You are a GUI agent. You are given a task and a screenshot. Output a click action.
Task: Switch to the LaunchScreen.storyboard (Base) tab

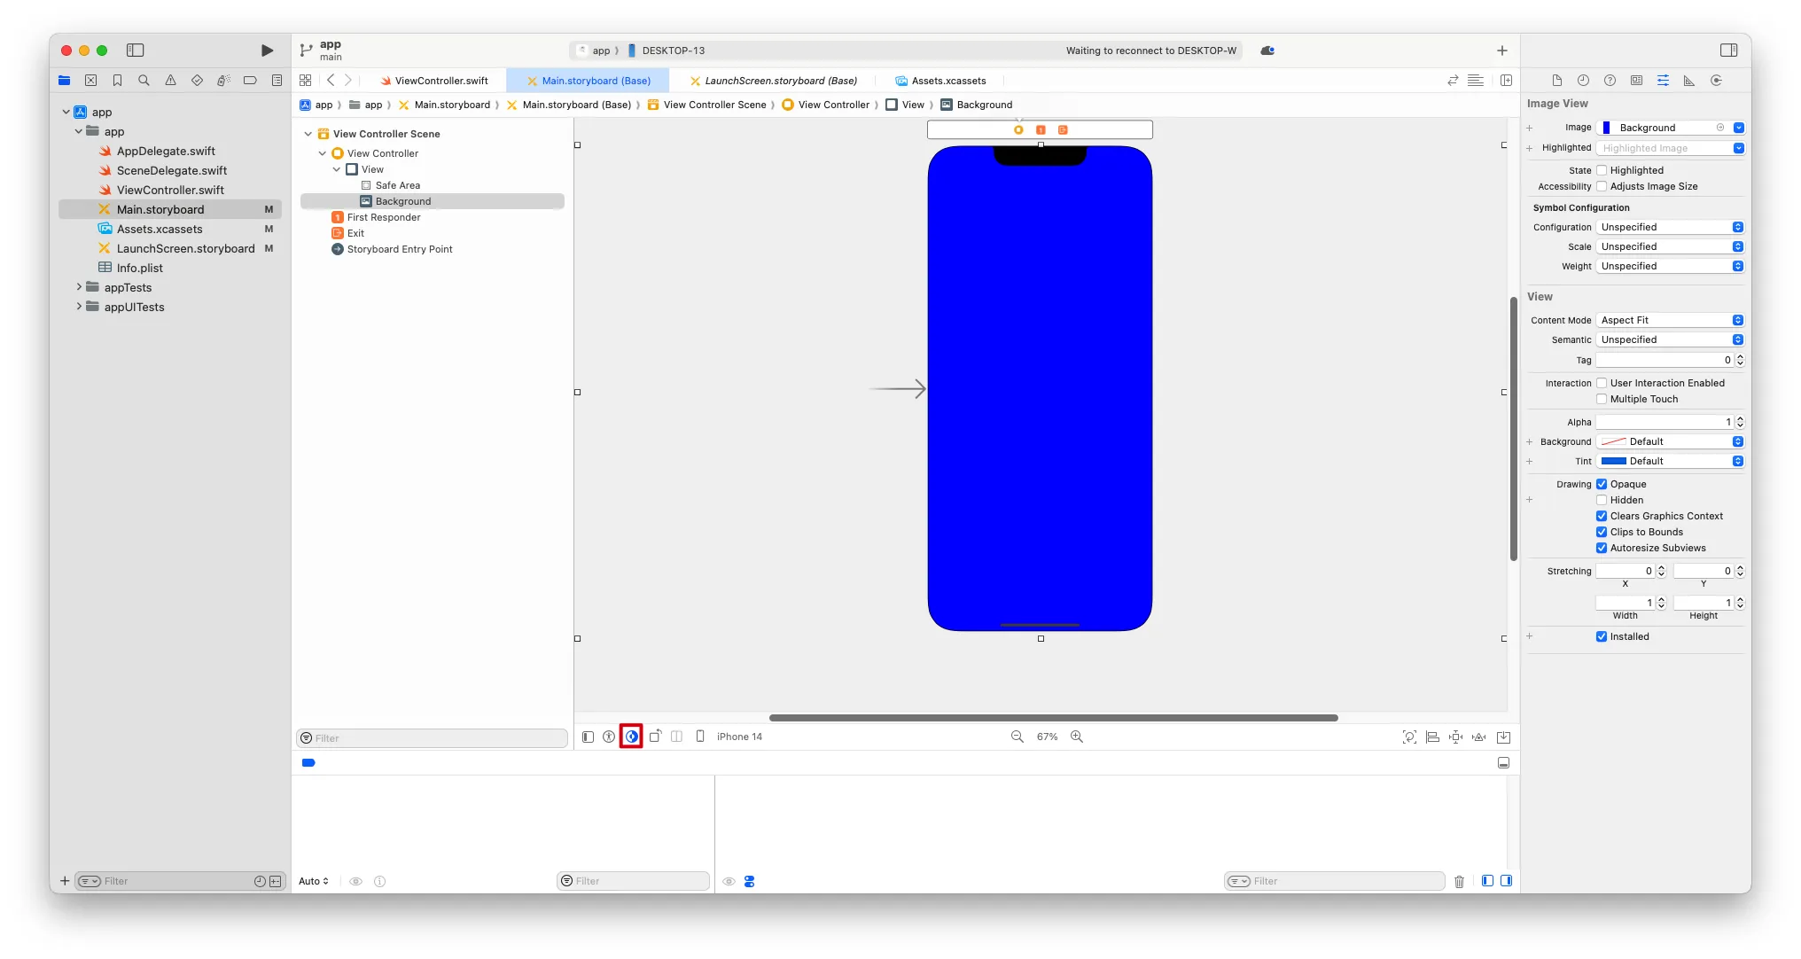(773, 81)
